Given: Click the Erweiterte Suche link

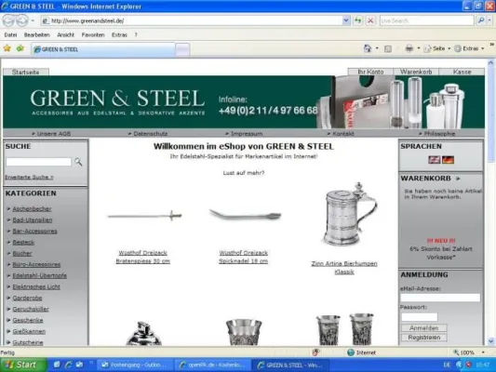Looking at the screenshot, I should tap(29, 178).
